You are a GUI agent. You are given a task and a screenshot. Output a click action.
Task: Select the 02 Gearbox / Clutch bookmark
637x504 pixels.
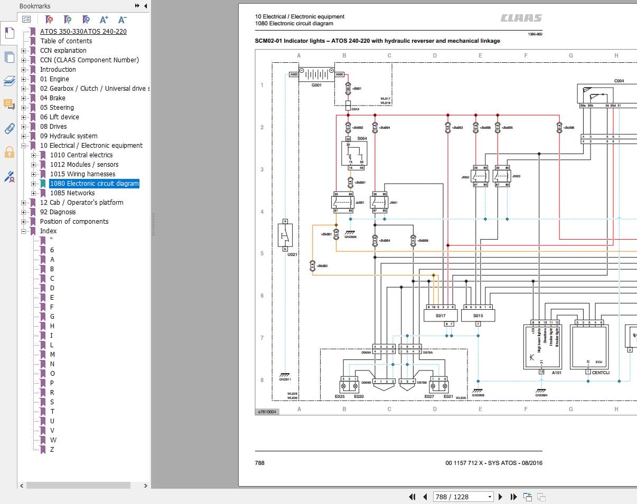tap(95, 88)
